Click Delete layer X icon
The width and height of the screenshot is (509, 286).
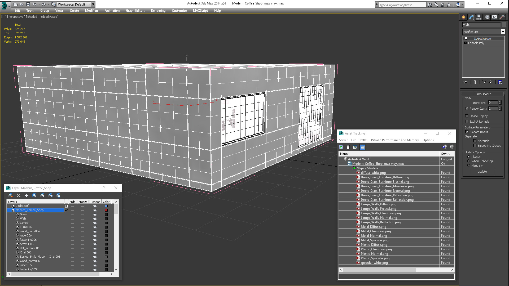[18, 195]
